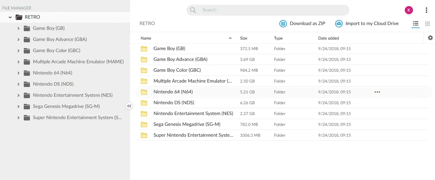Select Game Boy Advance (GBA) in sidebar
Image resolution: width=435 pixels, height=180 pixels.
[60, 39]
